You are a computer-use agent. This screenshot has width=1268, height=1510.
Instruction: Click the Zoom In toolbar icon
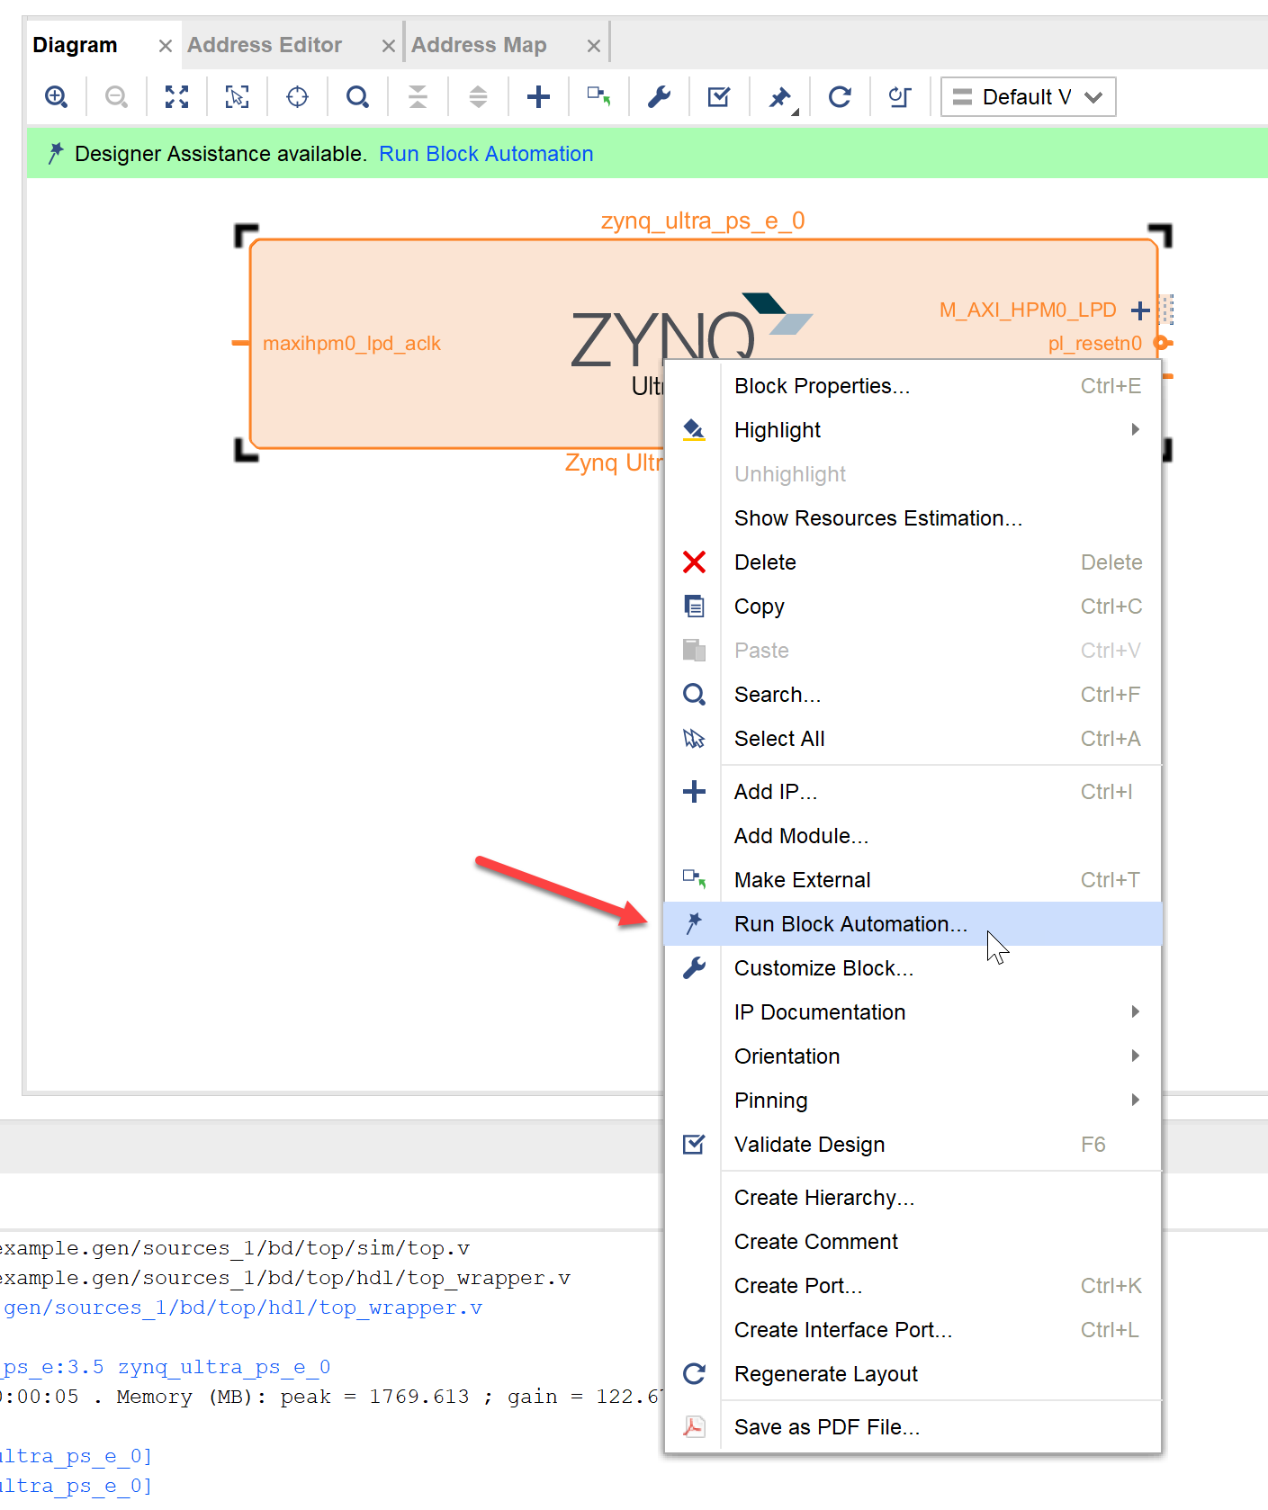pos(56,96)
